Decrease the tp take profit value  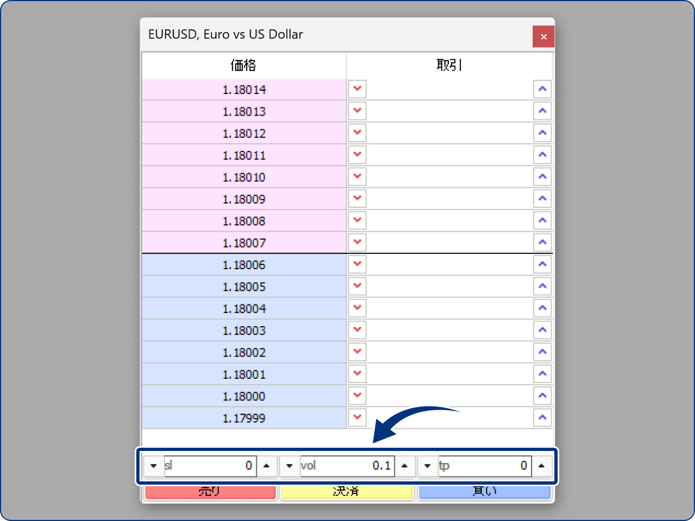coord(428,466)
